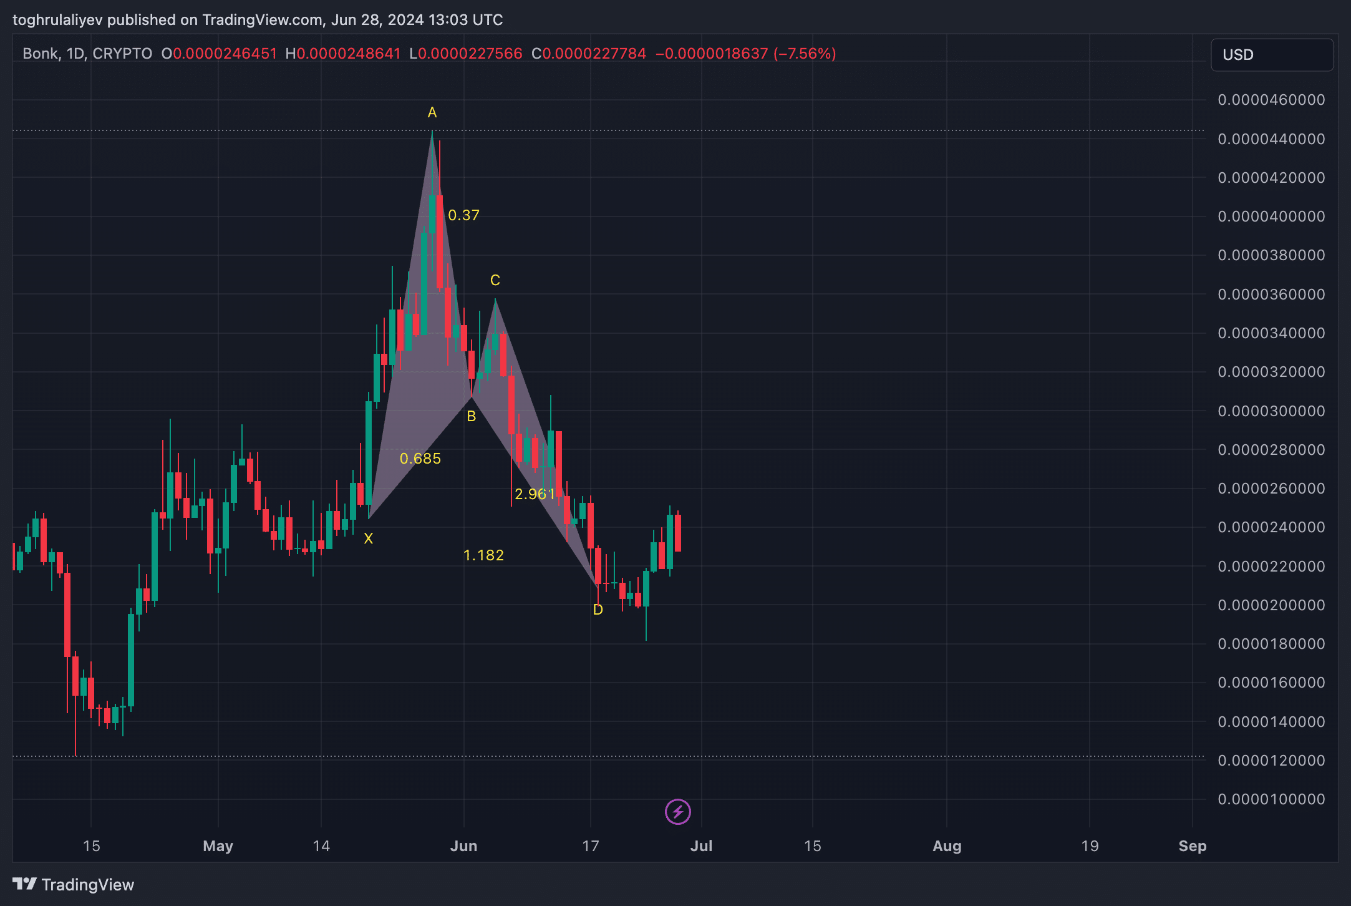Click the 0.0000320000 price axis label
The image size is (1351, 906).
pyautogui.click(x=1272, y=372)
